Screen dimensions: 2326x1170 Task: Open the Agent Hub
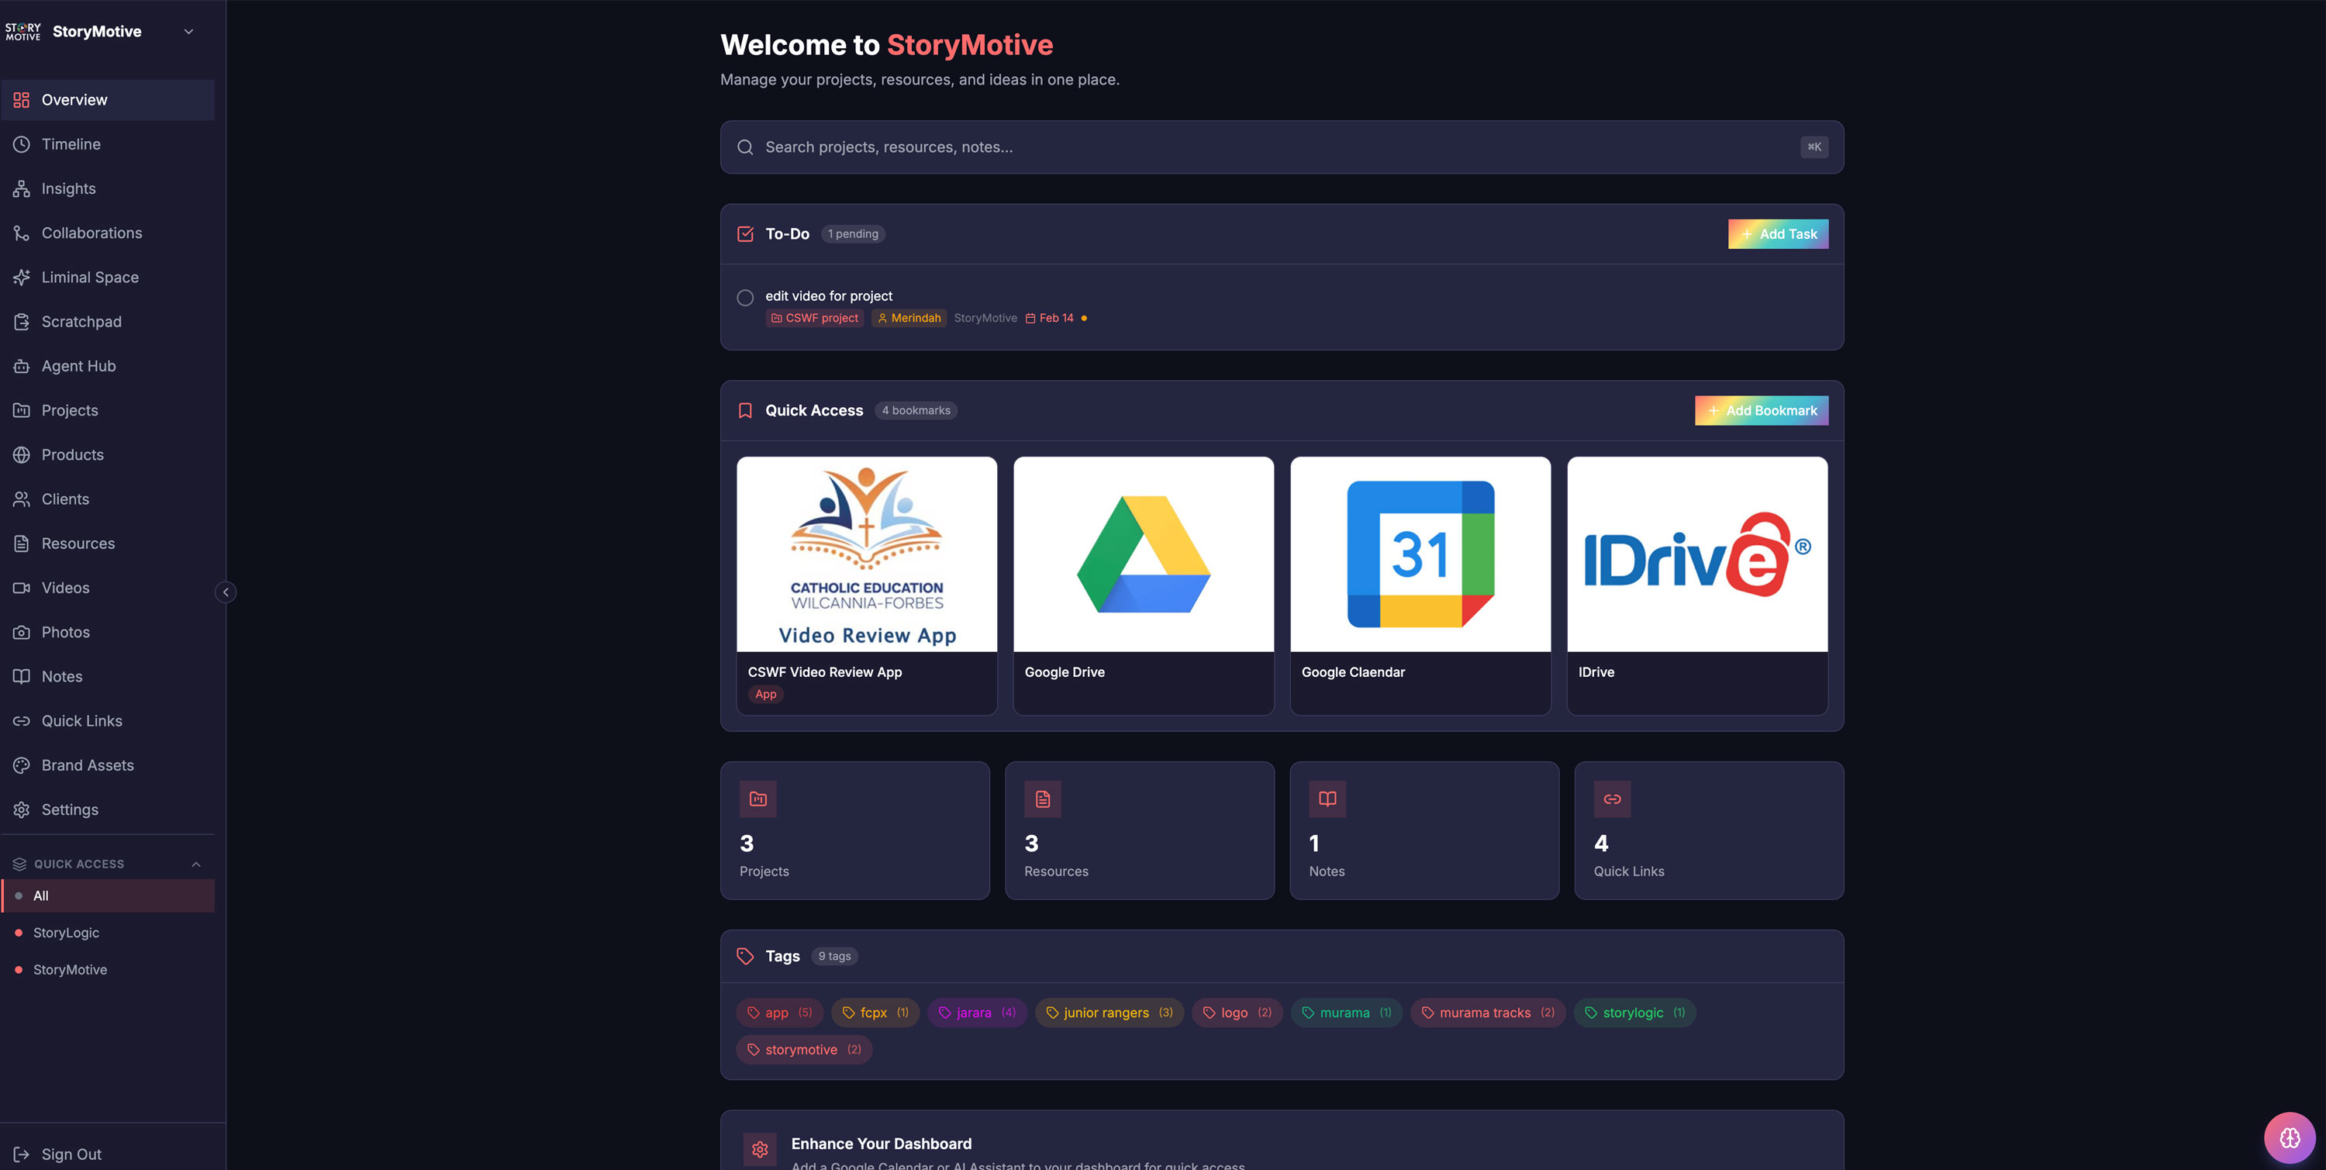[78, 366]
